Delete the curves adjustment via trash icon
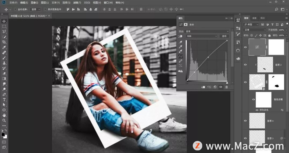The image size is (289, 153). point(227,87)
